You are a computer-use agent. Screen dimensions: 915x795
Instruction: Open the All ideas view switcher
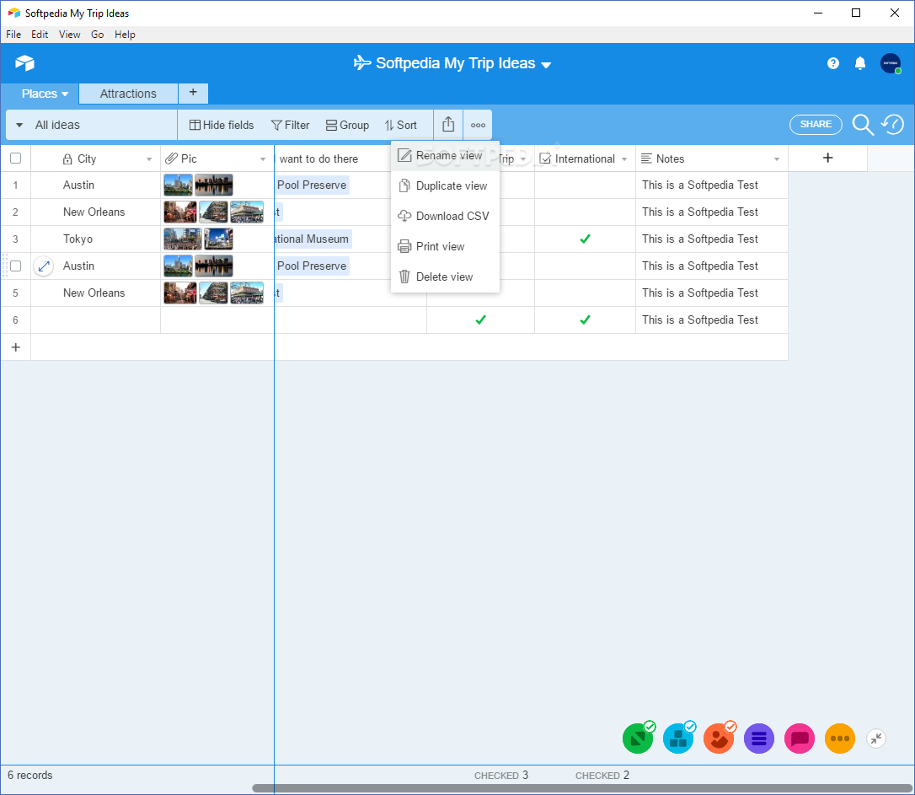click(92, 125)
